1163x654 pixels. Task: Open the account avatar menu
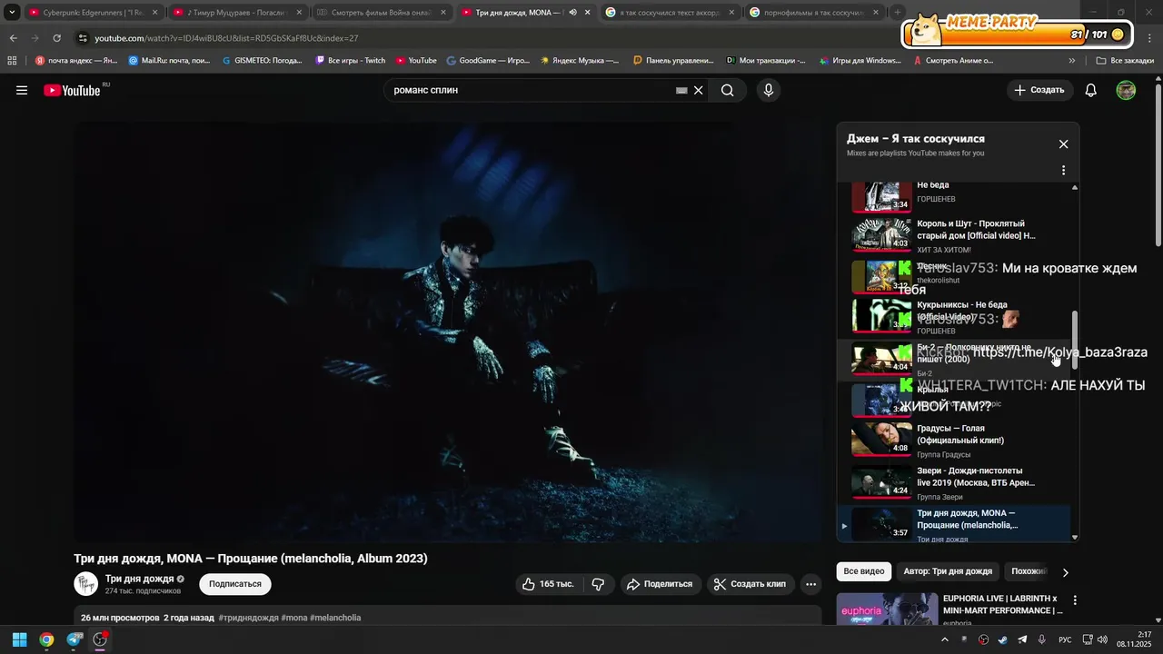pyautogui.click(x=1126, y=90)
